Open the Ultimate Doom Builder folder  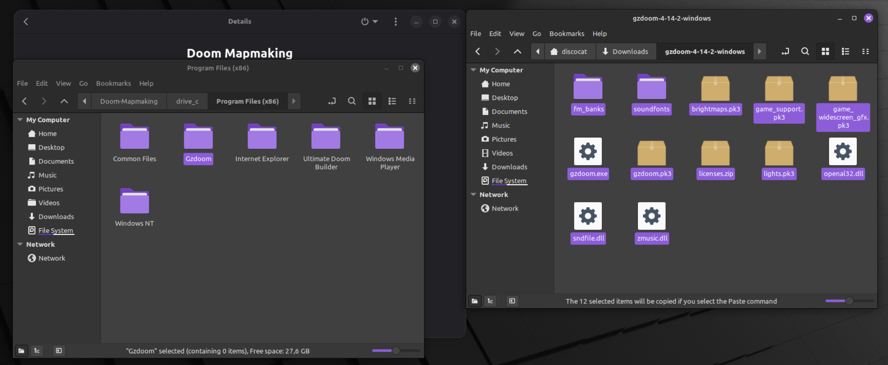[x=326, y=147]
